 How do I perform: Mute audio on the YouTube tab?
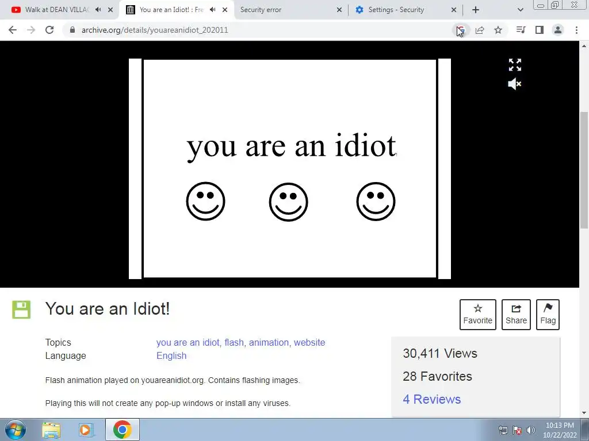tap(98, 10)
